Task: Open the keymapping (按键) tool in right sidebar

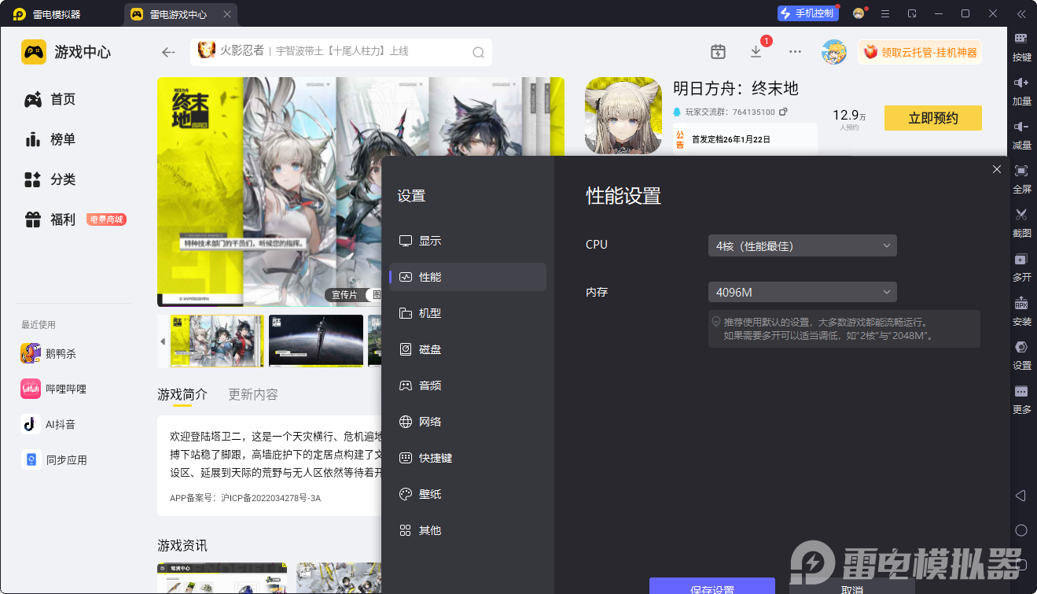Action: point(1021,46)
